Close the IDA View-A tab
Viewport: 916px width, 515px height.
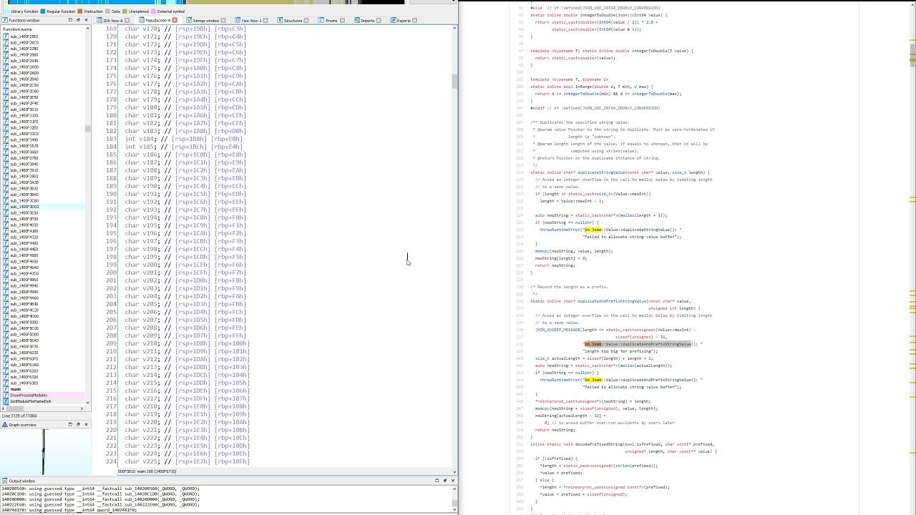(x=127, y=21)
